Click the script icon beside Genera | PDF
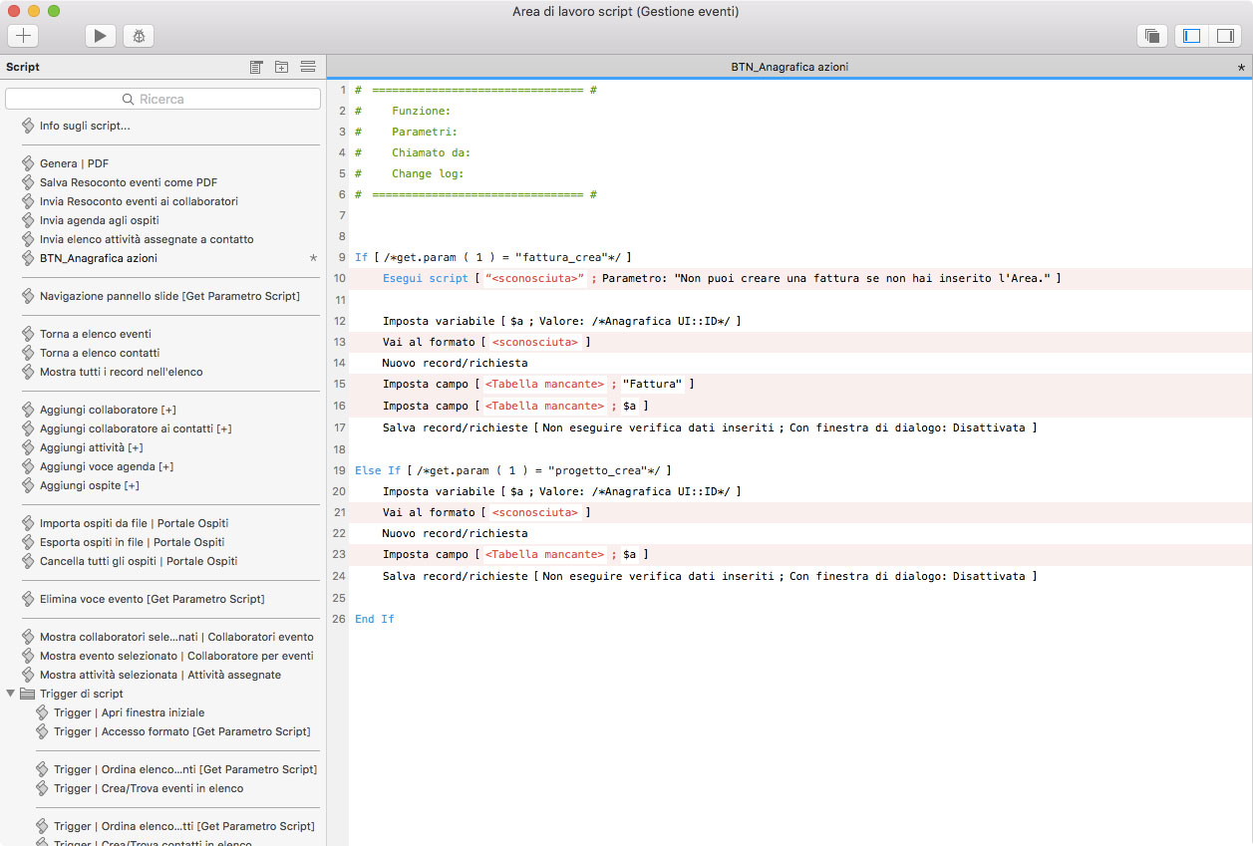The image size is (1253, 846). point(28,163)
